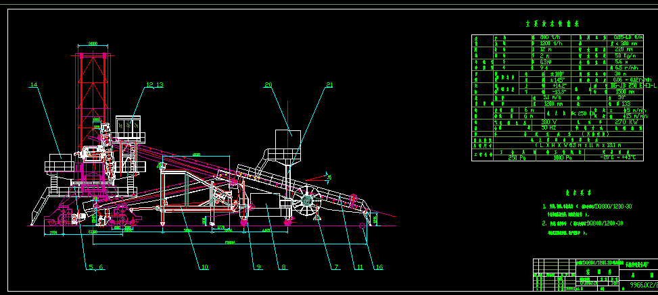Screen dimensions: 658x295
Task: Click the "12 m" table value
Action: point(545,49)
